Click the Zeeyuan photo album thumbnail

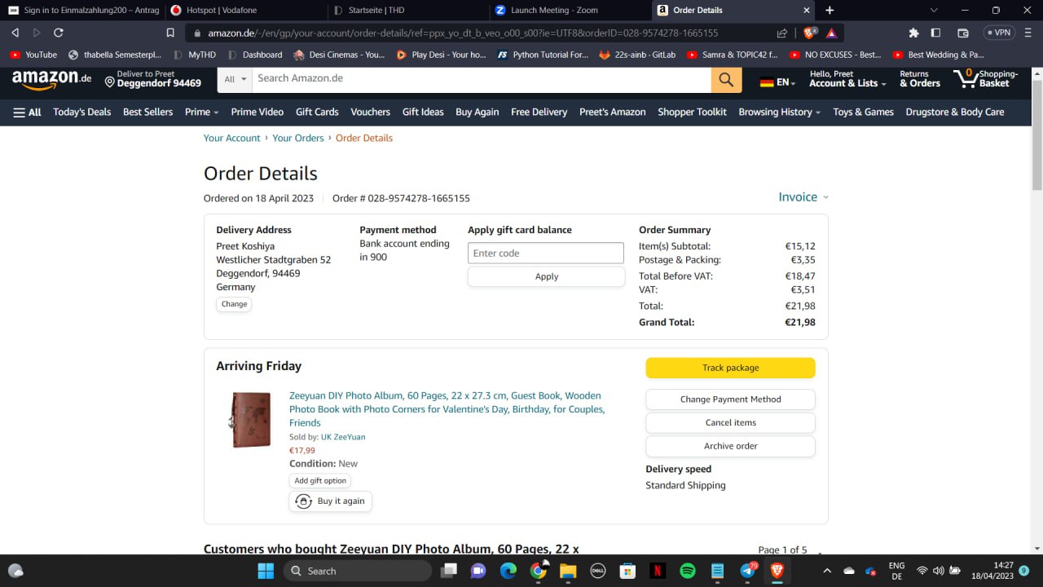[x=250, y=420]
